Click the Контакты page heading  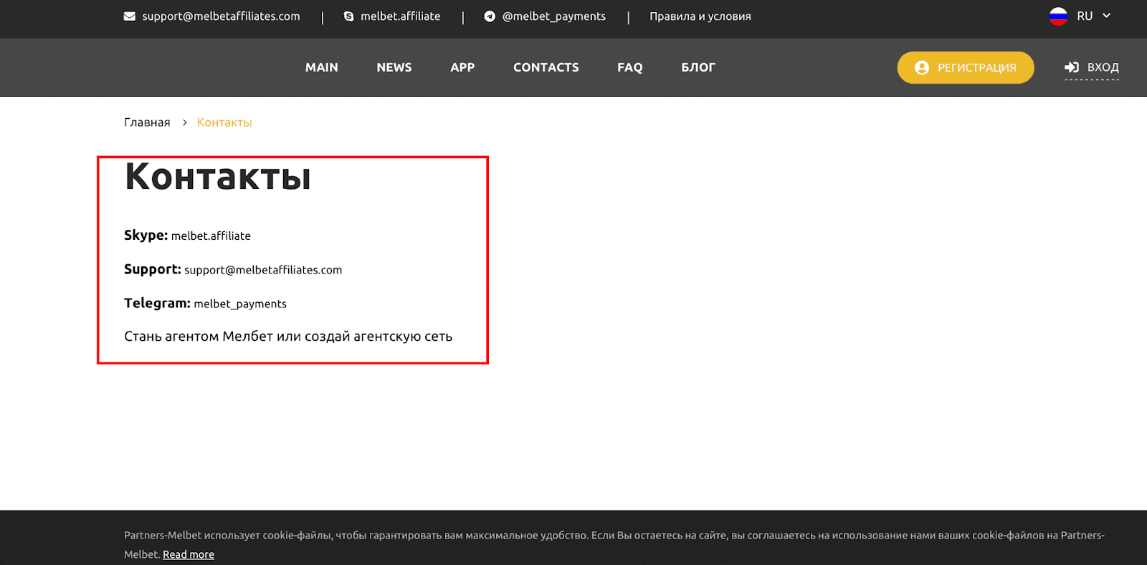[218, 176]
